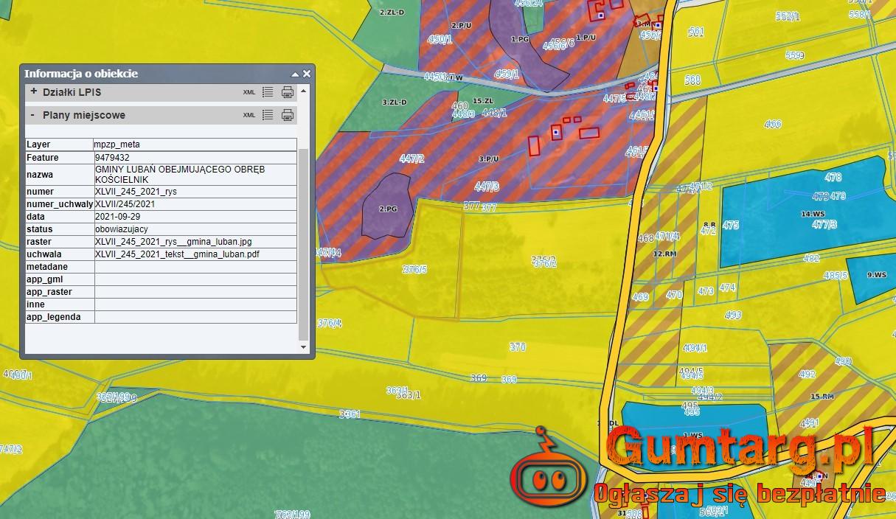Export Działki LPIS data as XML
The height and width of the screenshot is (519, 896).
[249, 93]
